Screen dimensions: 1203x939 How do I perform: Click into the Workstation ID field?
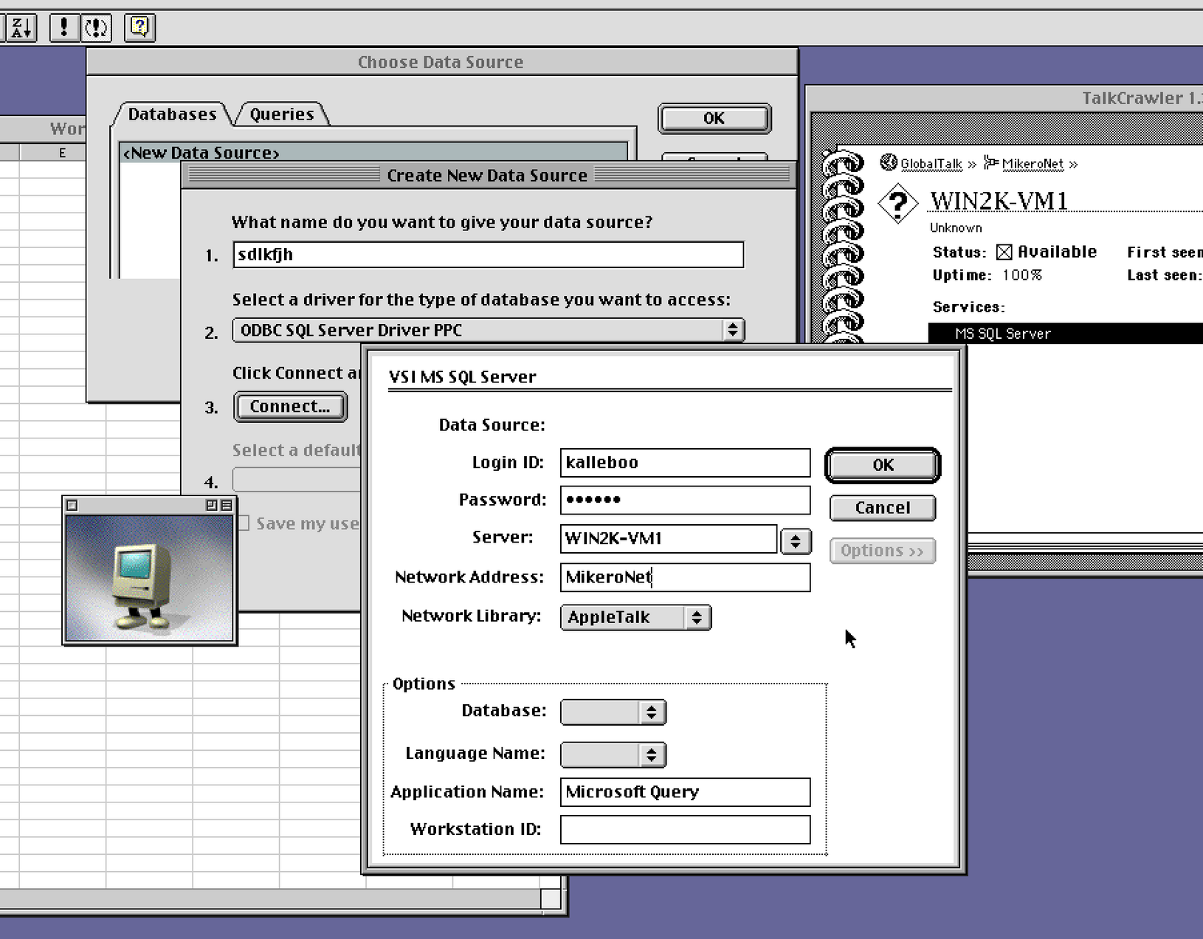684,829
